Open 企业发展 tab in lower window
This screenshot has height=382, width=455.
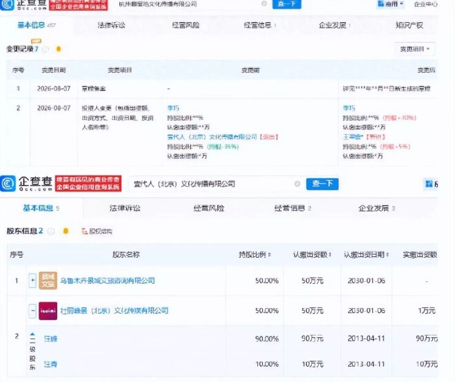point(376,208)
